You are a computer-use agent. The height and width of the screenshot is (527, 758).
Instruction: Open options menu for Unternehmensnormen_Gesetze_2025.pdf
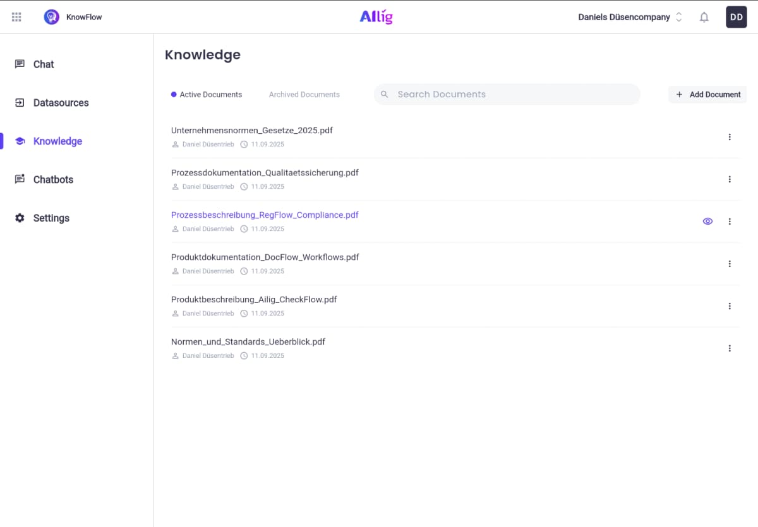(730, 137)
